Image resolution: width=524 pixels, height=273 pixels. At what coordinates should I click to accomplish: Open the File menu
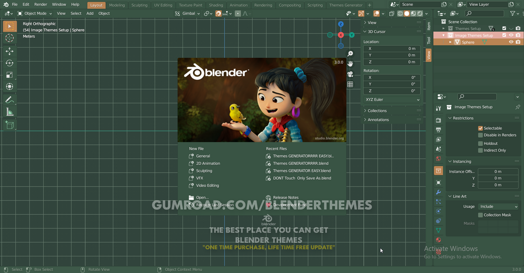[x=15, y=4]
